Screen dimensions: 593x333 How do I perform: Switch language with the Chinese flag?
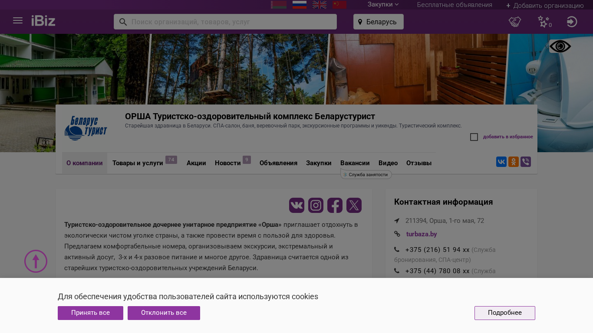(x=339, y=5)
